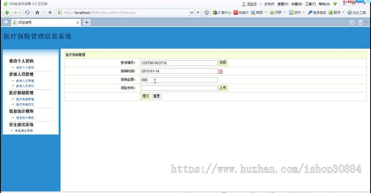Open the 医疗报销添加 sidebar link
This screenshot has width=371, height=193.
(x=25, y=104)
